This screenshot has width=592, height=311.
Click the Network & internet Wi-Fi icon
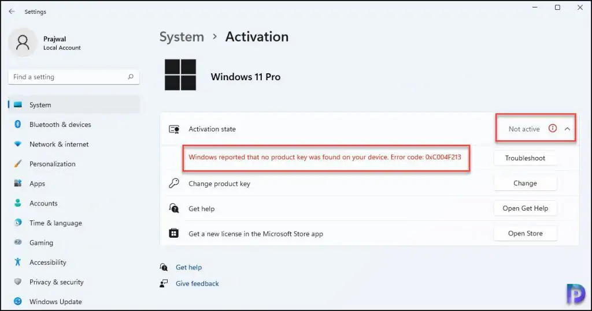pos(18,144)
